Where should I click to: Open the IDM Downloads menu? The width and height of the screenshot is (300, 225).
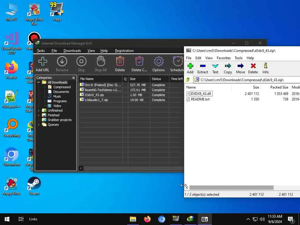click(72, 51)
